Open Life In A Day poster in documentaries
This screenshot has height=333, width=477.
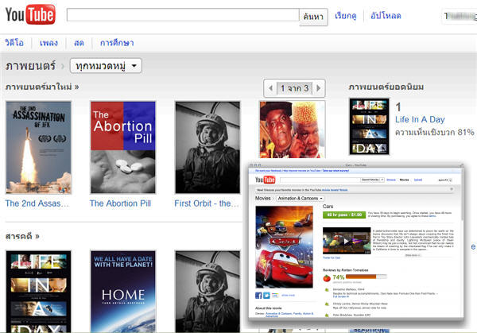[39, 292]
